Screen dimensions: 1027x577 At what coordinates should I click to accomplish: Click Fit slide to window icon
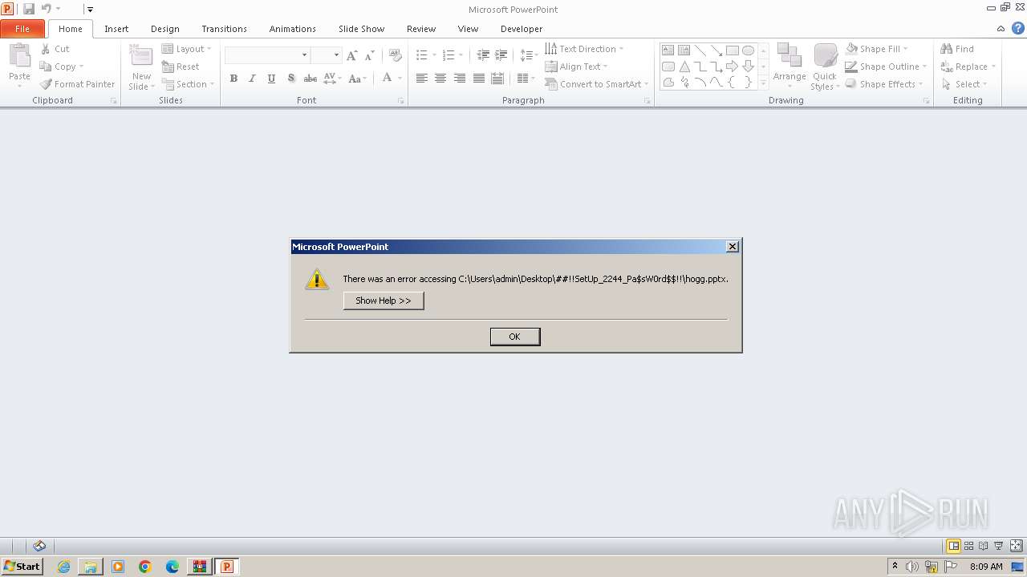[x=1017, y=546]
